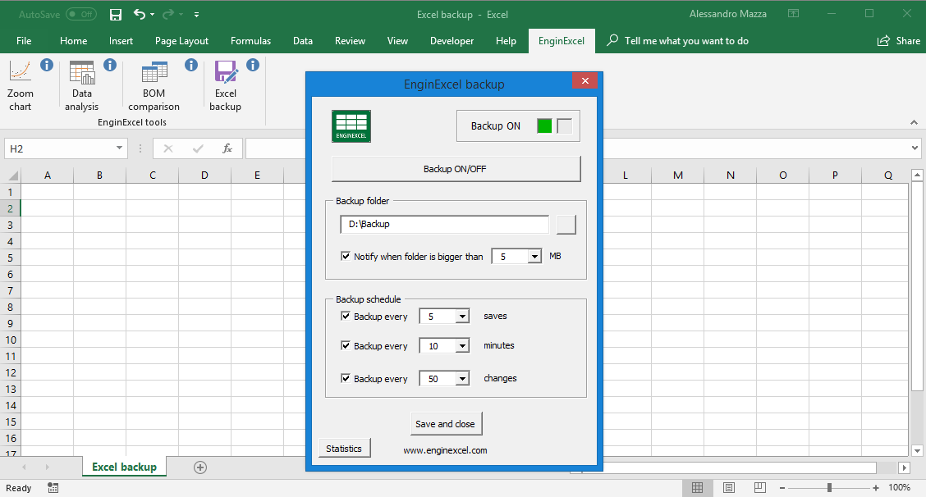This screenshot has height=497, width=926.
Task: Open the Data analysis tool
Action: tap(81, 84)
